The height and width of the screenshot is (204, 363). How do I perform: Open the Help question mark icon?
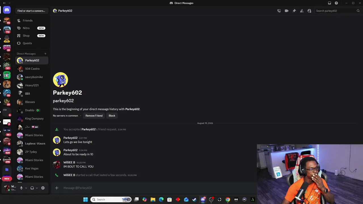tap(336, 3)
